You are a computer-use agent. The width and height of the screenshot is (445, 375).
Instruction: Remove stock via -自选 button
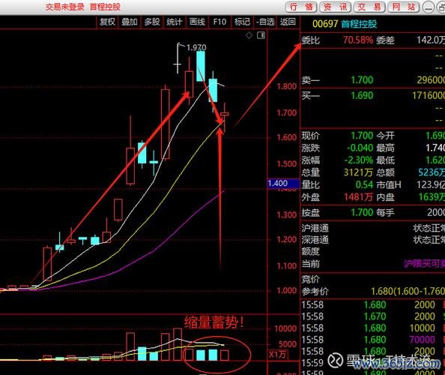[265, 22]
